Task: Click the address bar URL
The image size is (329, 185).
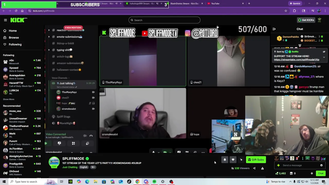Action: tap(44, 11)
